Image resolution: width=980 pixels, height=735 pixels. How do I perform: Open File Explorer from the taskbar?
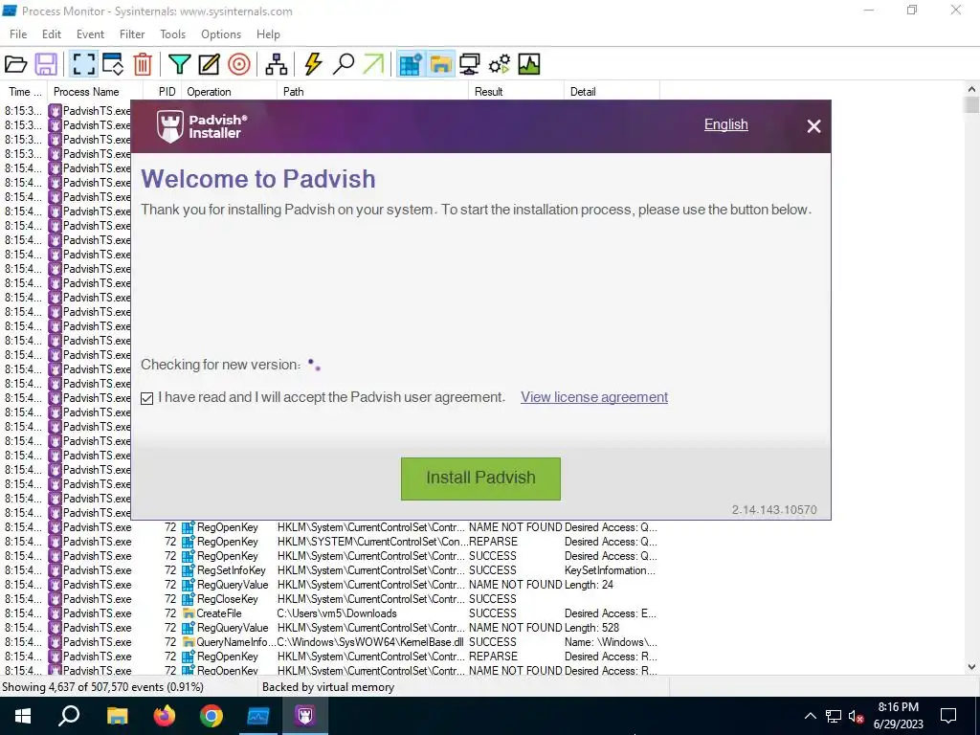(x=117, y=716)
